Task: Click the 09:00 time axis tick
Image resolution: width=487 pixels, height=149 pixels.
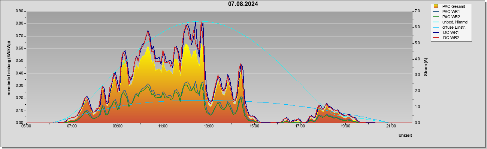Action: click(x=118, y=126)
